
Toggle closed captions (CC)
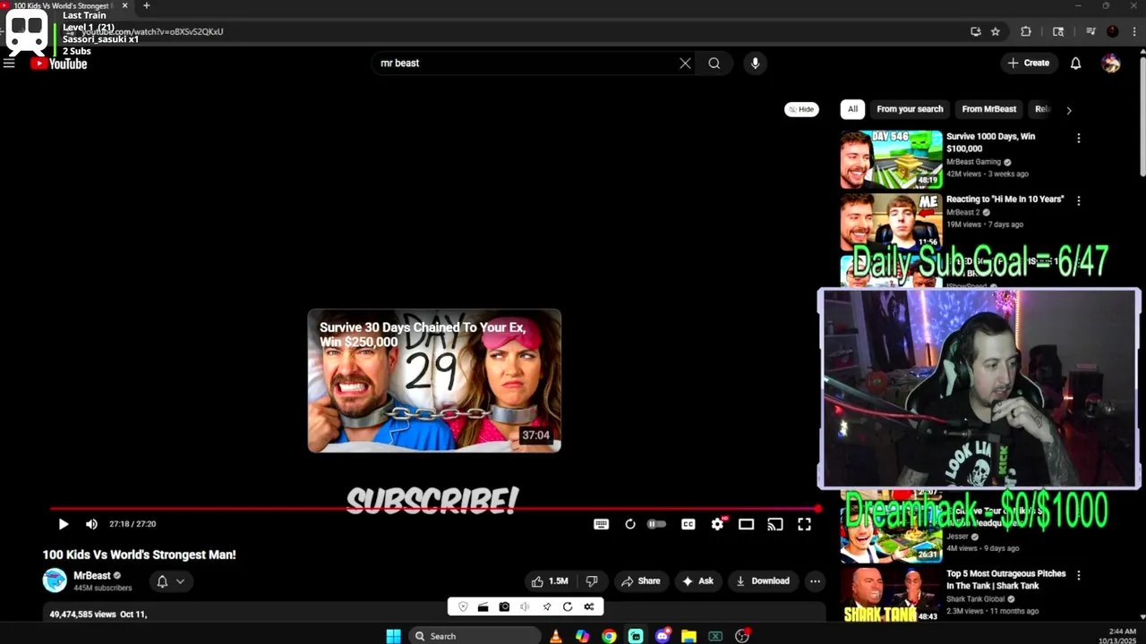(688, 524)
